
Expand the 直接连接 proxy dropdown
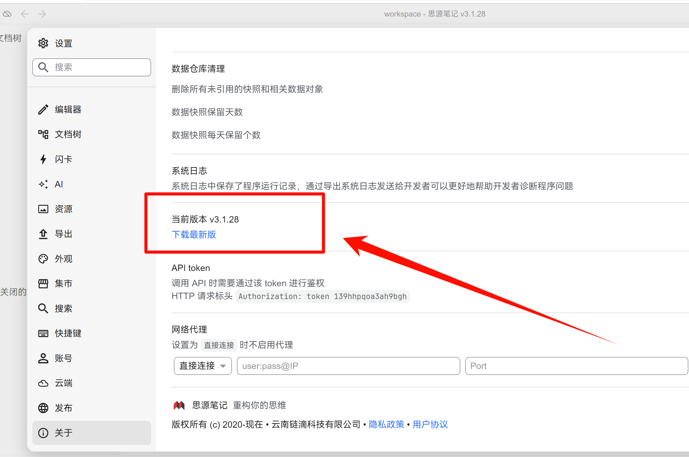click(203, 366)
